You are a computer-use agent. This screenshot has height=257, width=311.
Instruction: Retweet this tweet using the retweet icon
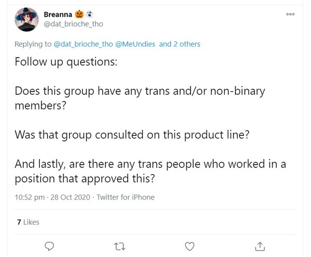[x=120, y=245]
